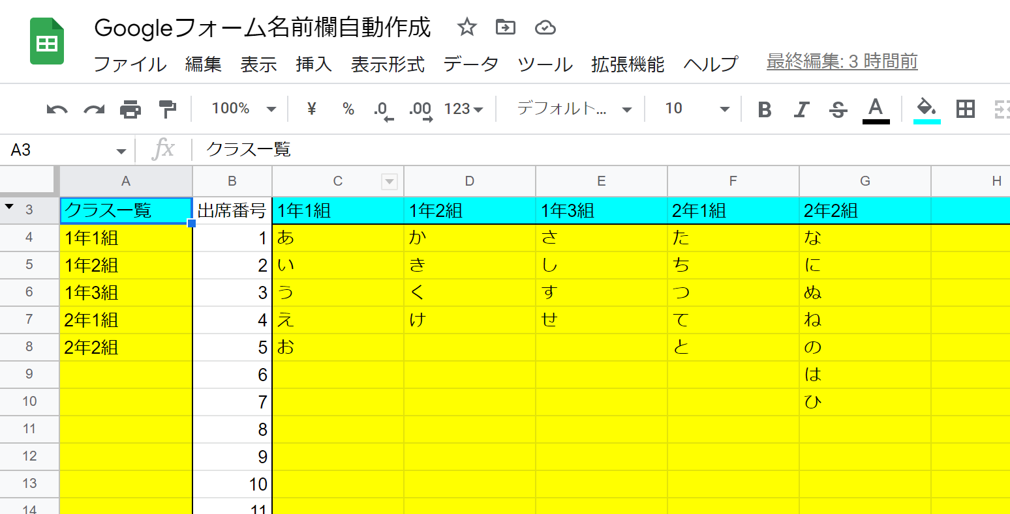1010x514 pixels.
Task: Open the データ menu
Action: tap(471, 64)
